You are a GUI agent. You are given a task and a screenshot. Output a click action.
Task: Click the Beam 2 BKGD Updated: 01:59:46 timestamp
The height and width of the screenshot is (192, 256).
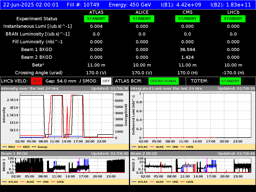click(x=236, y=154)
